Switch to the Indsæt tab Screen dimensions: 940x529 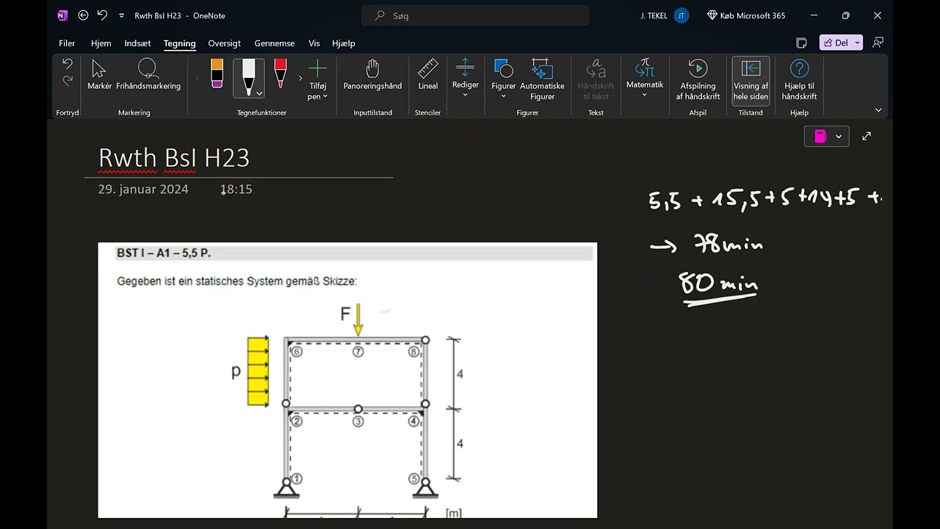[137, 43]
